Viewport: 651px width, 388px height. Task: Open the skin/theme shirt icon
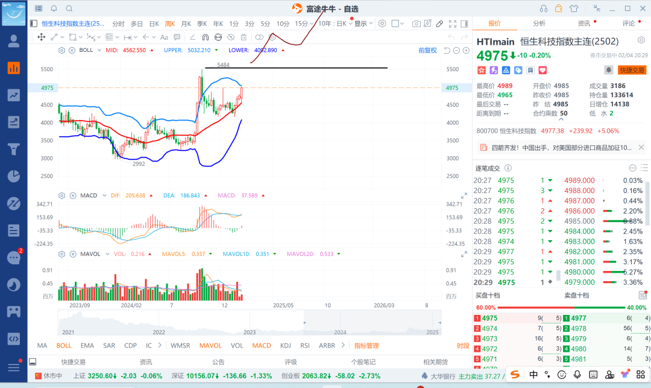pos(574,8)
